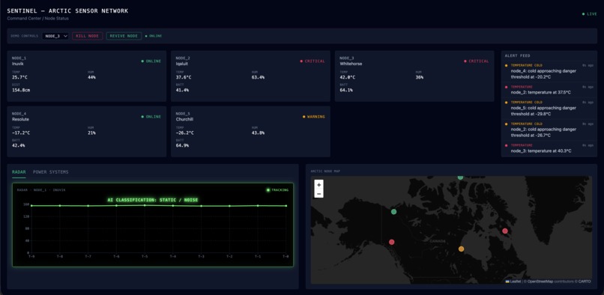Click the ARCTIC NODE MAP panel heading
Screen dimensions: 604x295
click(325, 171)
